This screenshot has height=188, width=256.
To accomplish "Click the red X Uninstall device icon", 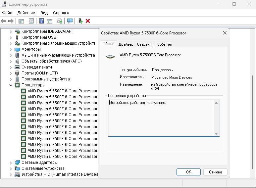I will (88, 21).
